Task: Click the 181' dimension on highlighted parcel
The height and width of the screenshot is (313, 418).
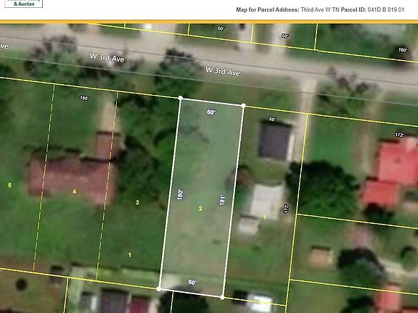Action: [x=222, y=200]
